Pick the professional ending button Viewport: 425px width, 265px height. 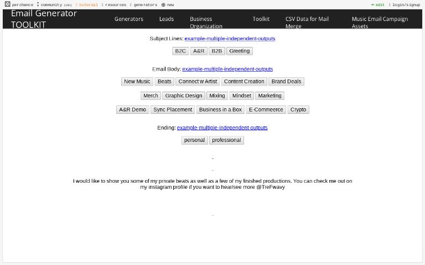click(x=226, y=140)
